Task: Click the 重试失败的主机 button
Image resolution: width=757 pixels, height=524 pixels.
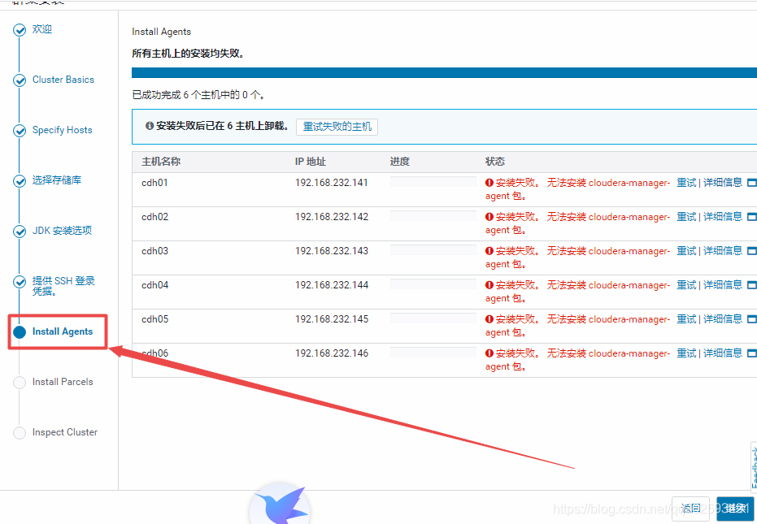Action: tap(337, 127)
